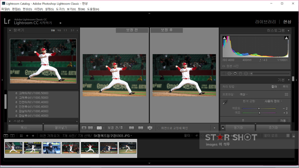Check the 화면으로 교정쇄 확인 checkbox

159,128
